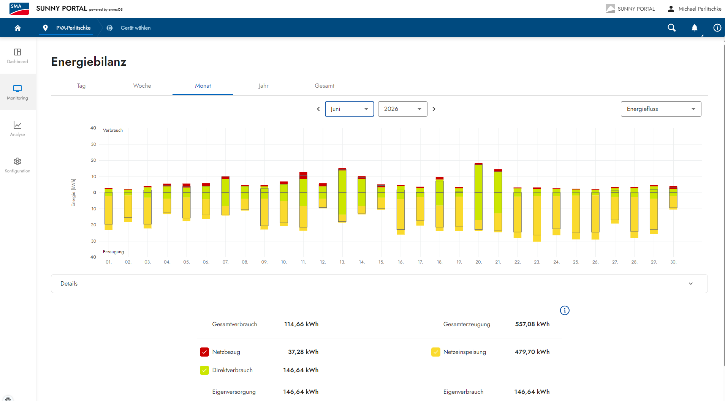The width and height of the screenshot is (725, 401).
Task: Open the 2026 year dropdown
Action: pyautogui.click(x=403, y=109)
